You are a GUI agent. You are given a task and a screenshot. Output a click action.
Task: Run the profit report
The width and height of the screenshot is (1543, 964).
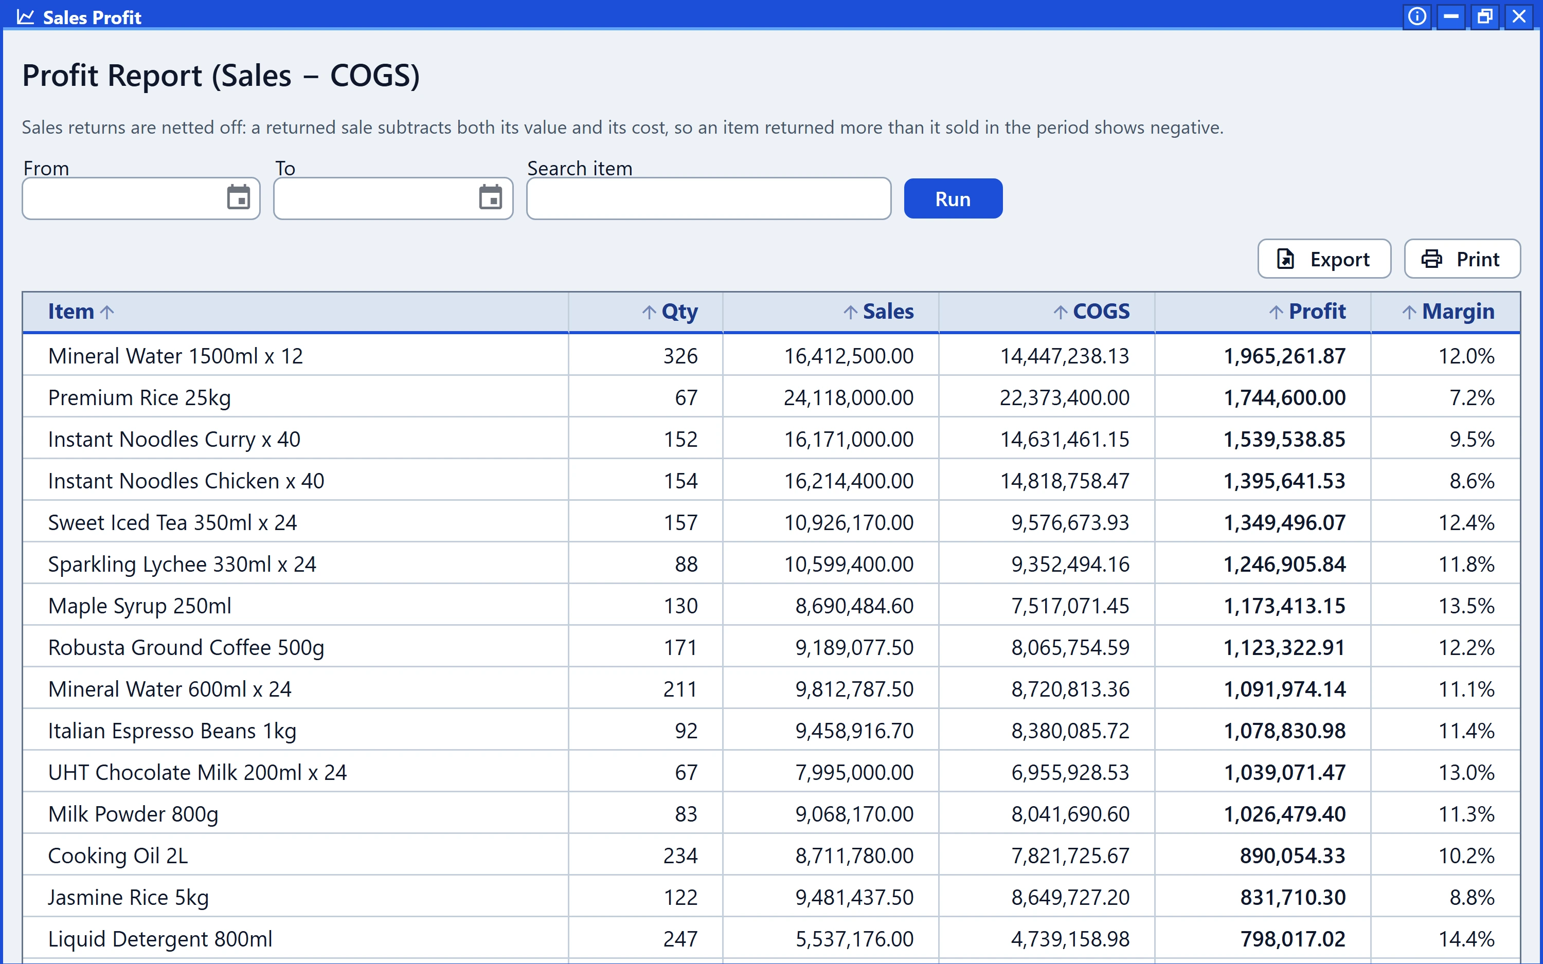(953, 199)
